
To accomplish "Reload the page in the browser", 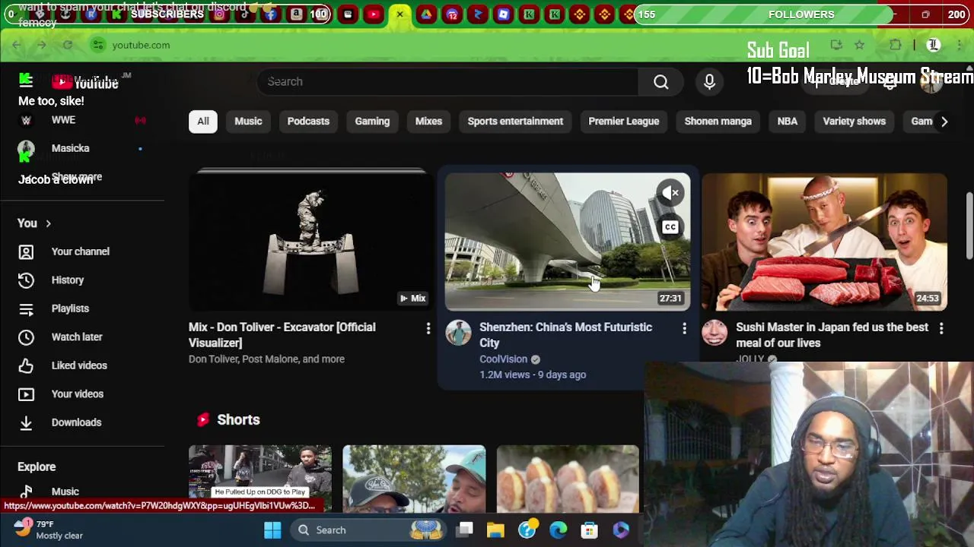I will (67, 45).
